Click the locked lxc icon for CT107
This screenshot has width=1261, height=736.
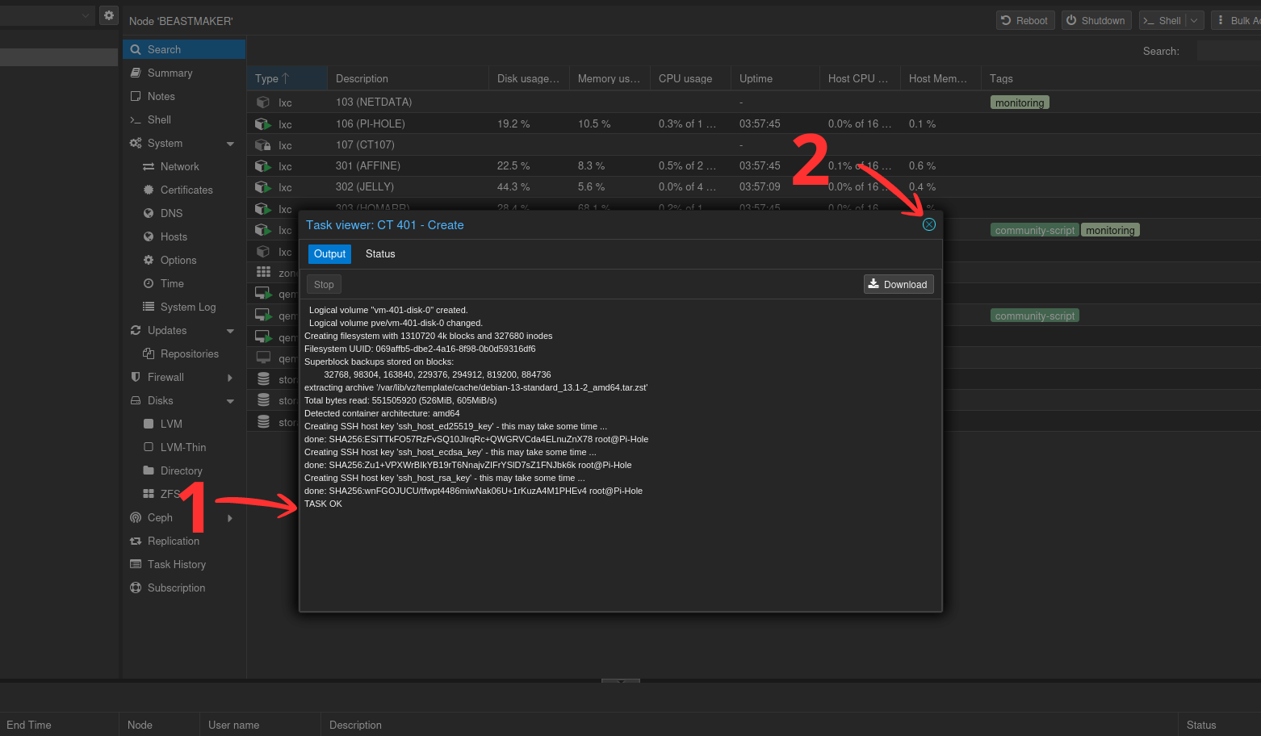tap(262, 145)
